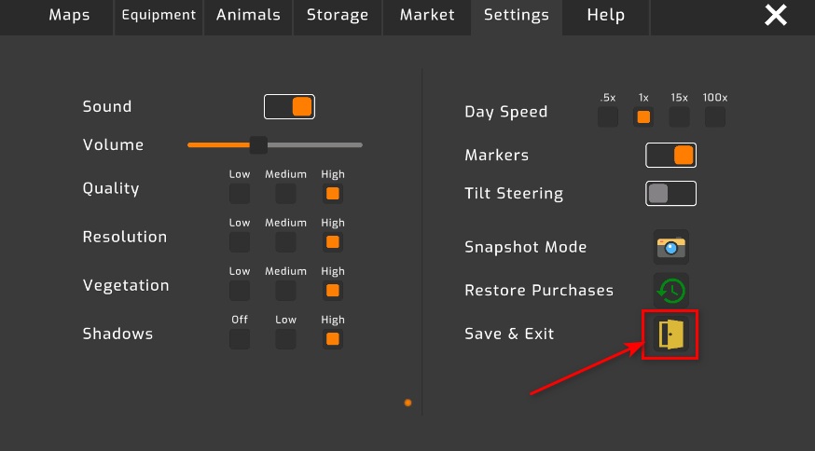Switch to the Market tab
The image size is (815, 451).
[x=427, y=16]
